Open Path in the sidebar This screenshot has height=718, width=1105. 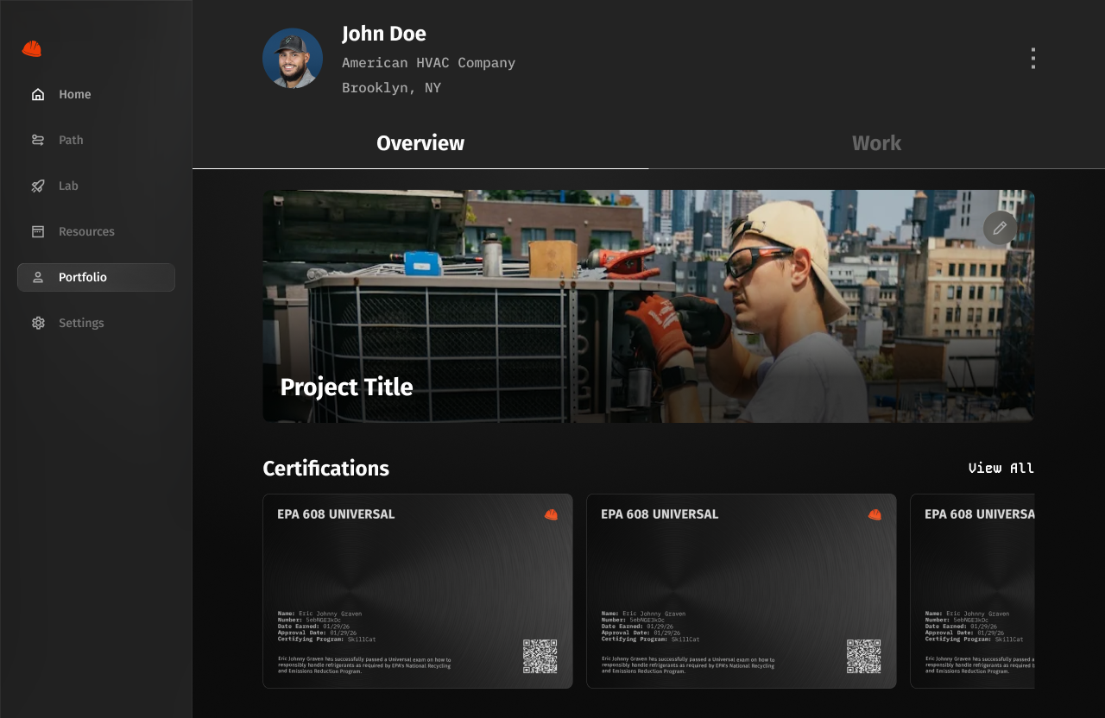tap(96, 140)
